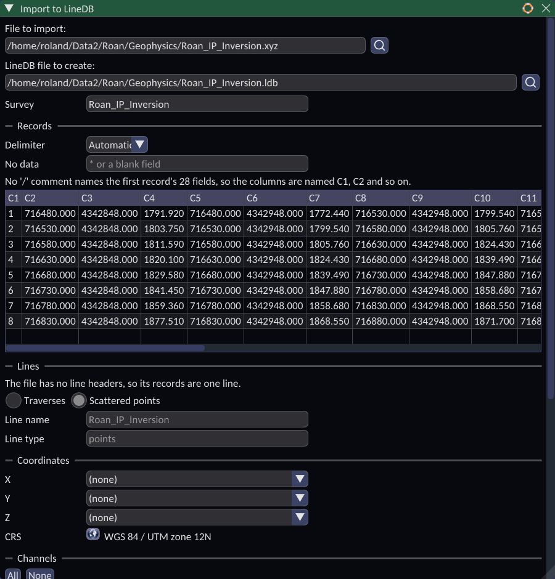The height and width of the screenshot is (579, 555).
Task: Click cell 1791.920 in row 1
Action: [x=164, y=214]
